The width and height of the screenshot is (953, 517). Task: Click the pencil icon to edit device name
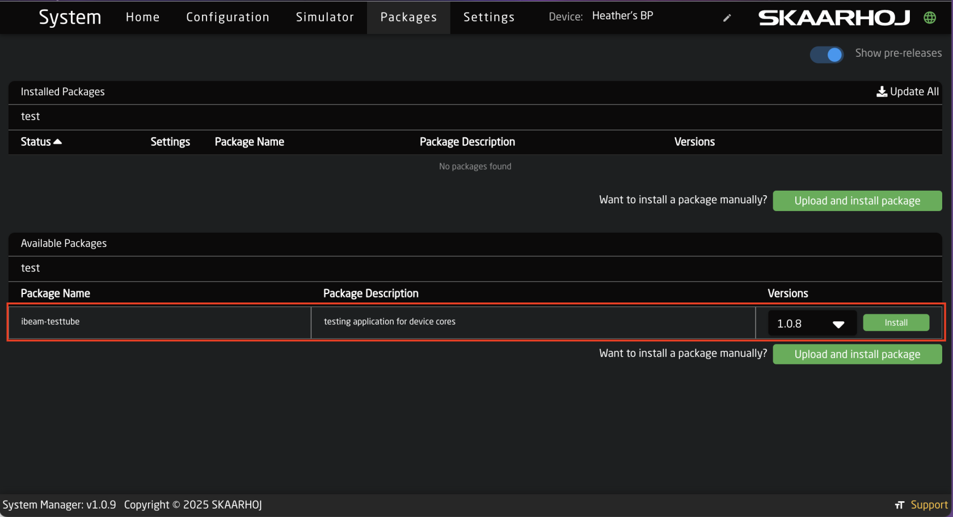727,18
